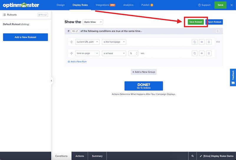Image resolution: width=236 pixels, height=160 pixels.
Task: Click the Import Ruleset button
Action: point(214,22)
